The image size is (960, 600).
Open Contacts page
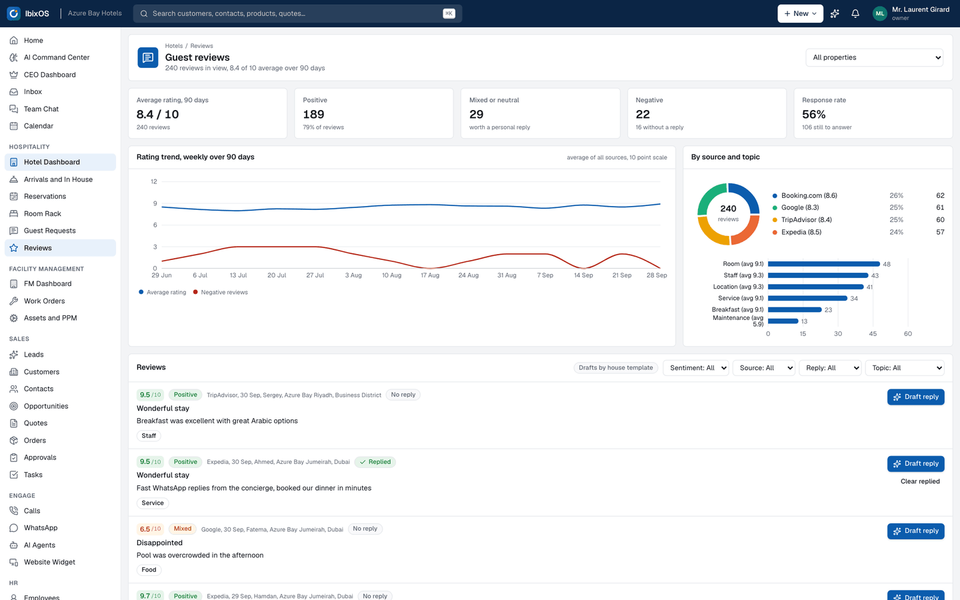(x=60, y=389)
